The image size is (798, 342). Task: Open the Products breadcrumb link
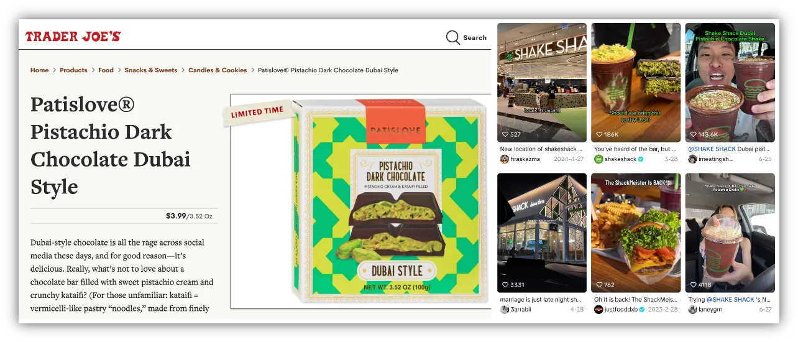coord(73,70)
